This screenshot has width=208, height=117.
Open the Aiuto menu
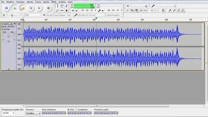pos(70,2)
